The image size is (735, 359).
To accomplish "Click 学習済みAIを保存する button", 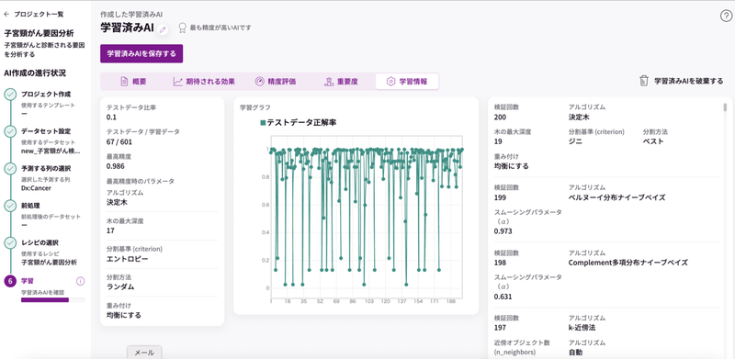I will pos(141,54).
